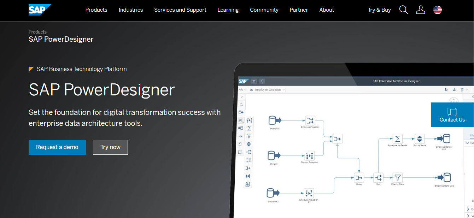The width and height of the screenshot is (474, 218).
Task: Select the up-down sort tool in palette flyout
Action: tap(249, 144)
